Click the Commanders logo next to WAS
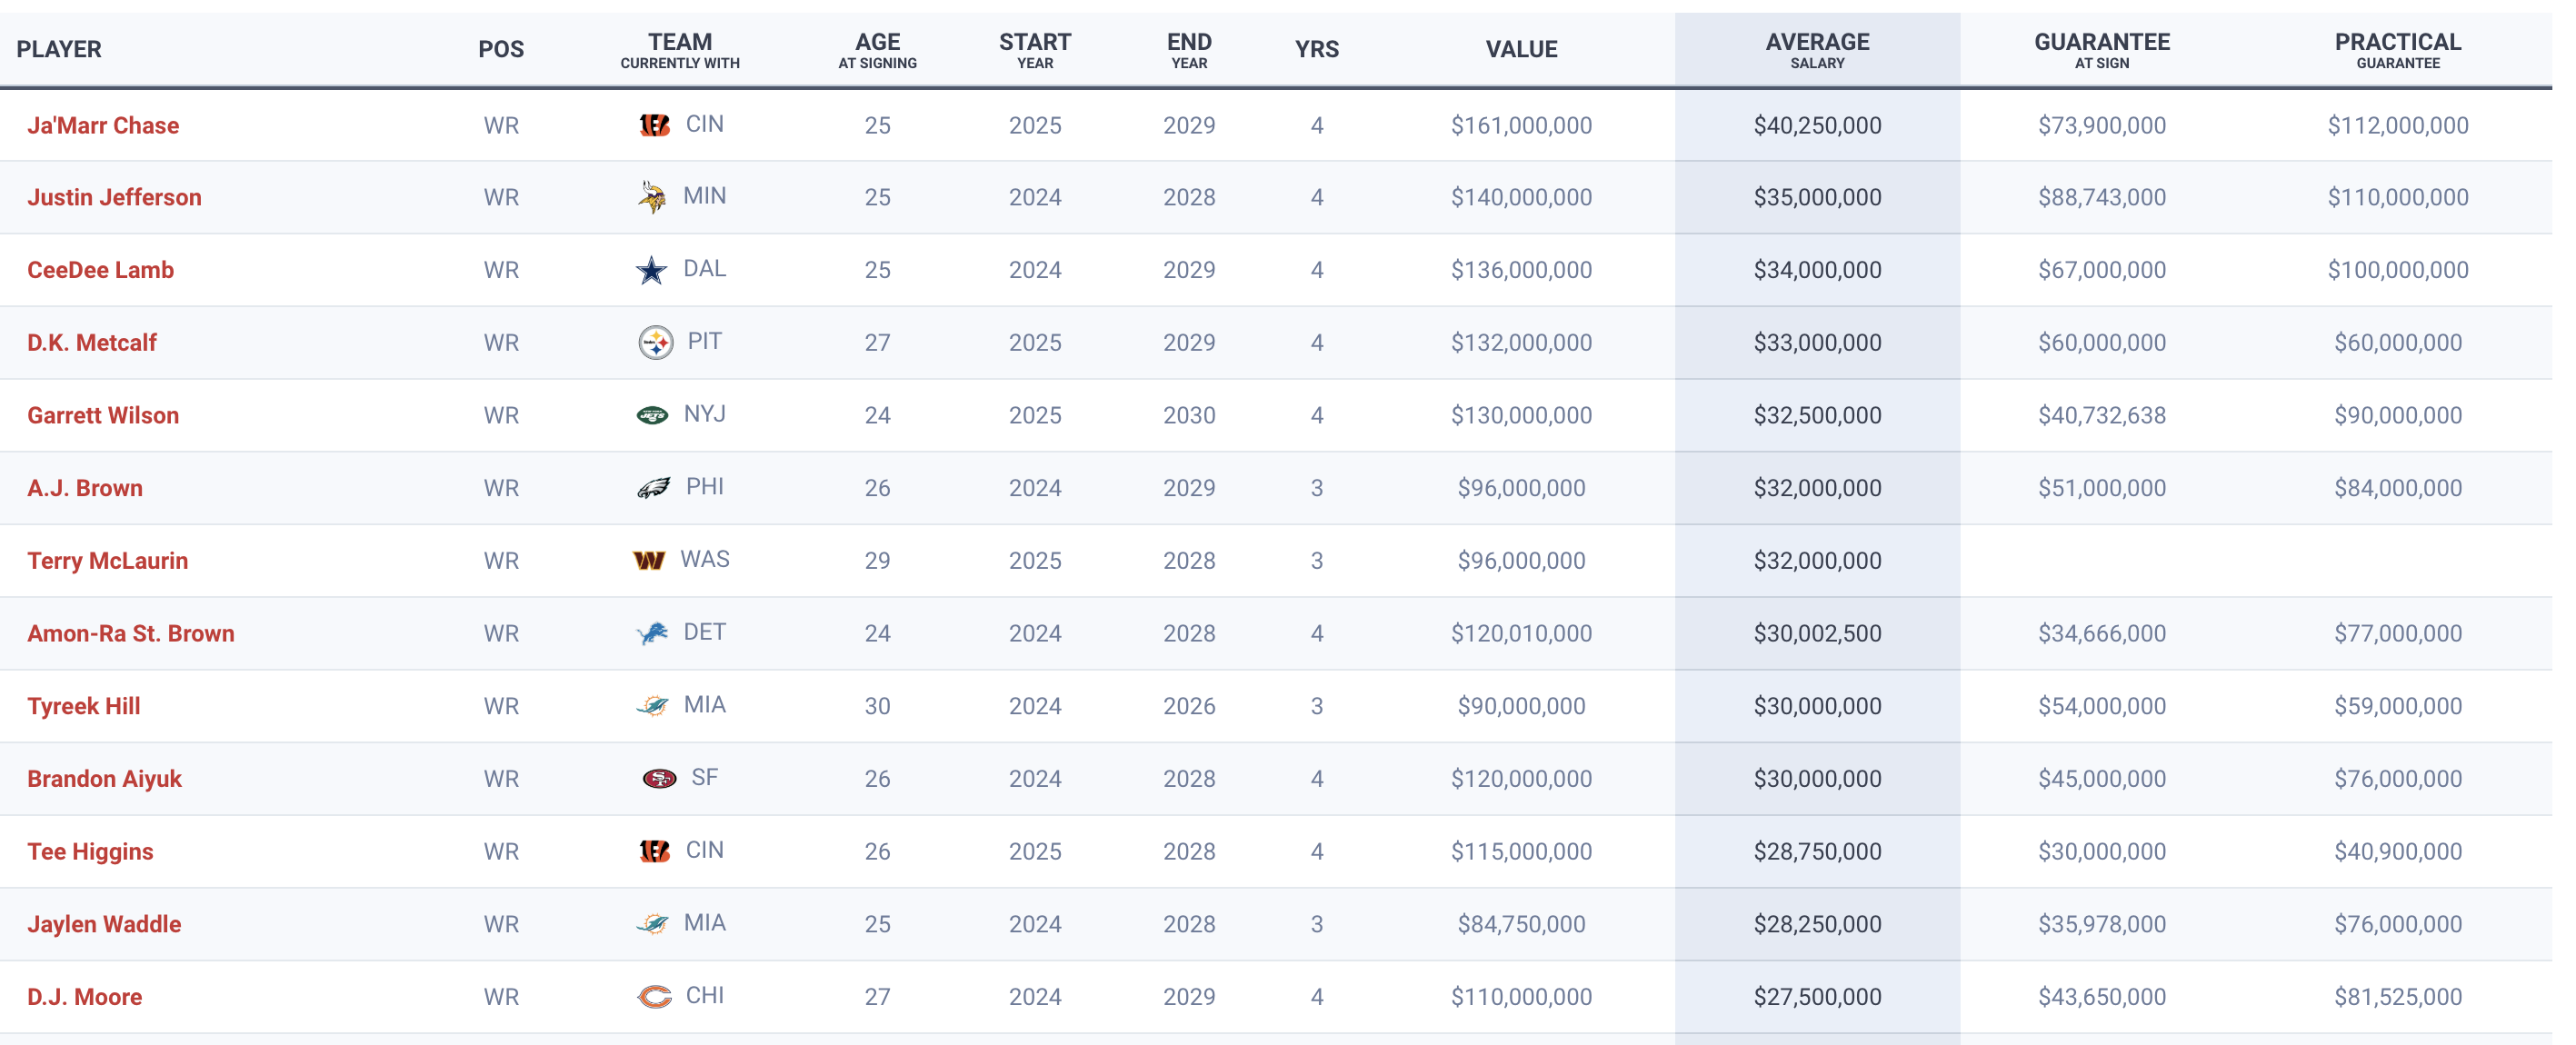Viewport: 2576px width, 1045px height. click(649, 561)
